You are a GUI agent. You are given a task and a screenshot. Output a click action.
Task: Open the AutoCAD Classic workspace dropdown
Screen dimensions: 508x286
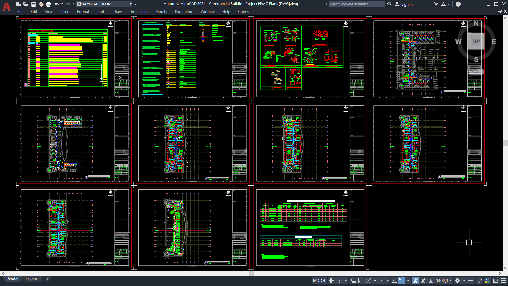[x=131, y=4]
